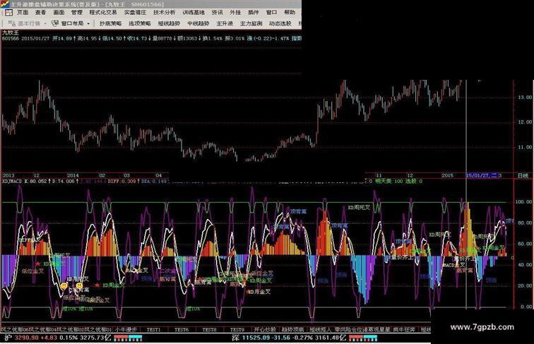Expand the 基本行情 dropdown arrow

coord(45,24)
